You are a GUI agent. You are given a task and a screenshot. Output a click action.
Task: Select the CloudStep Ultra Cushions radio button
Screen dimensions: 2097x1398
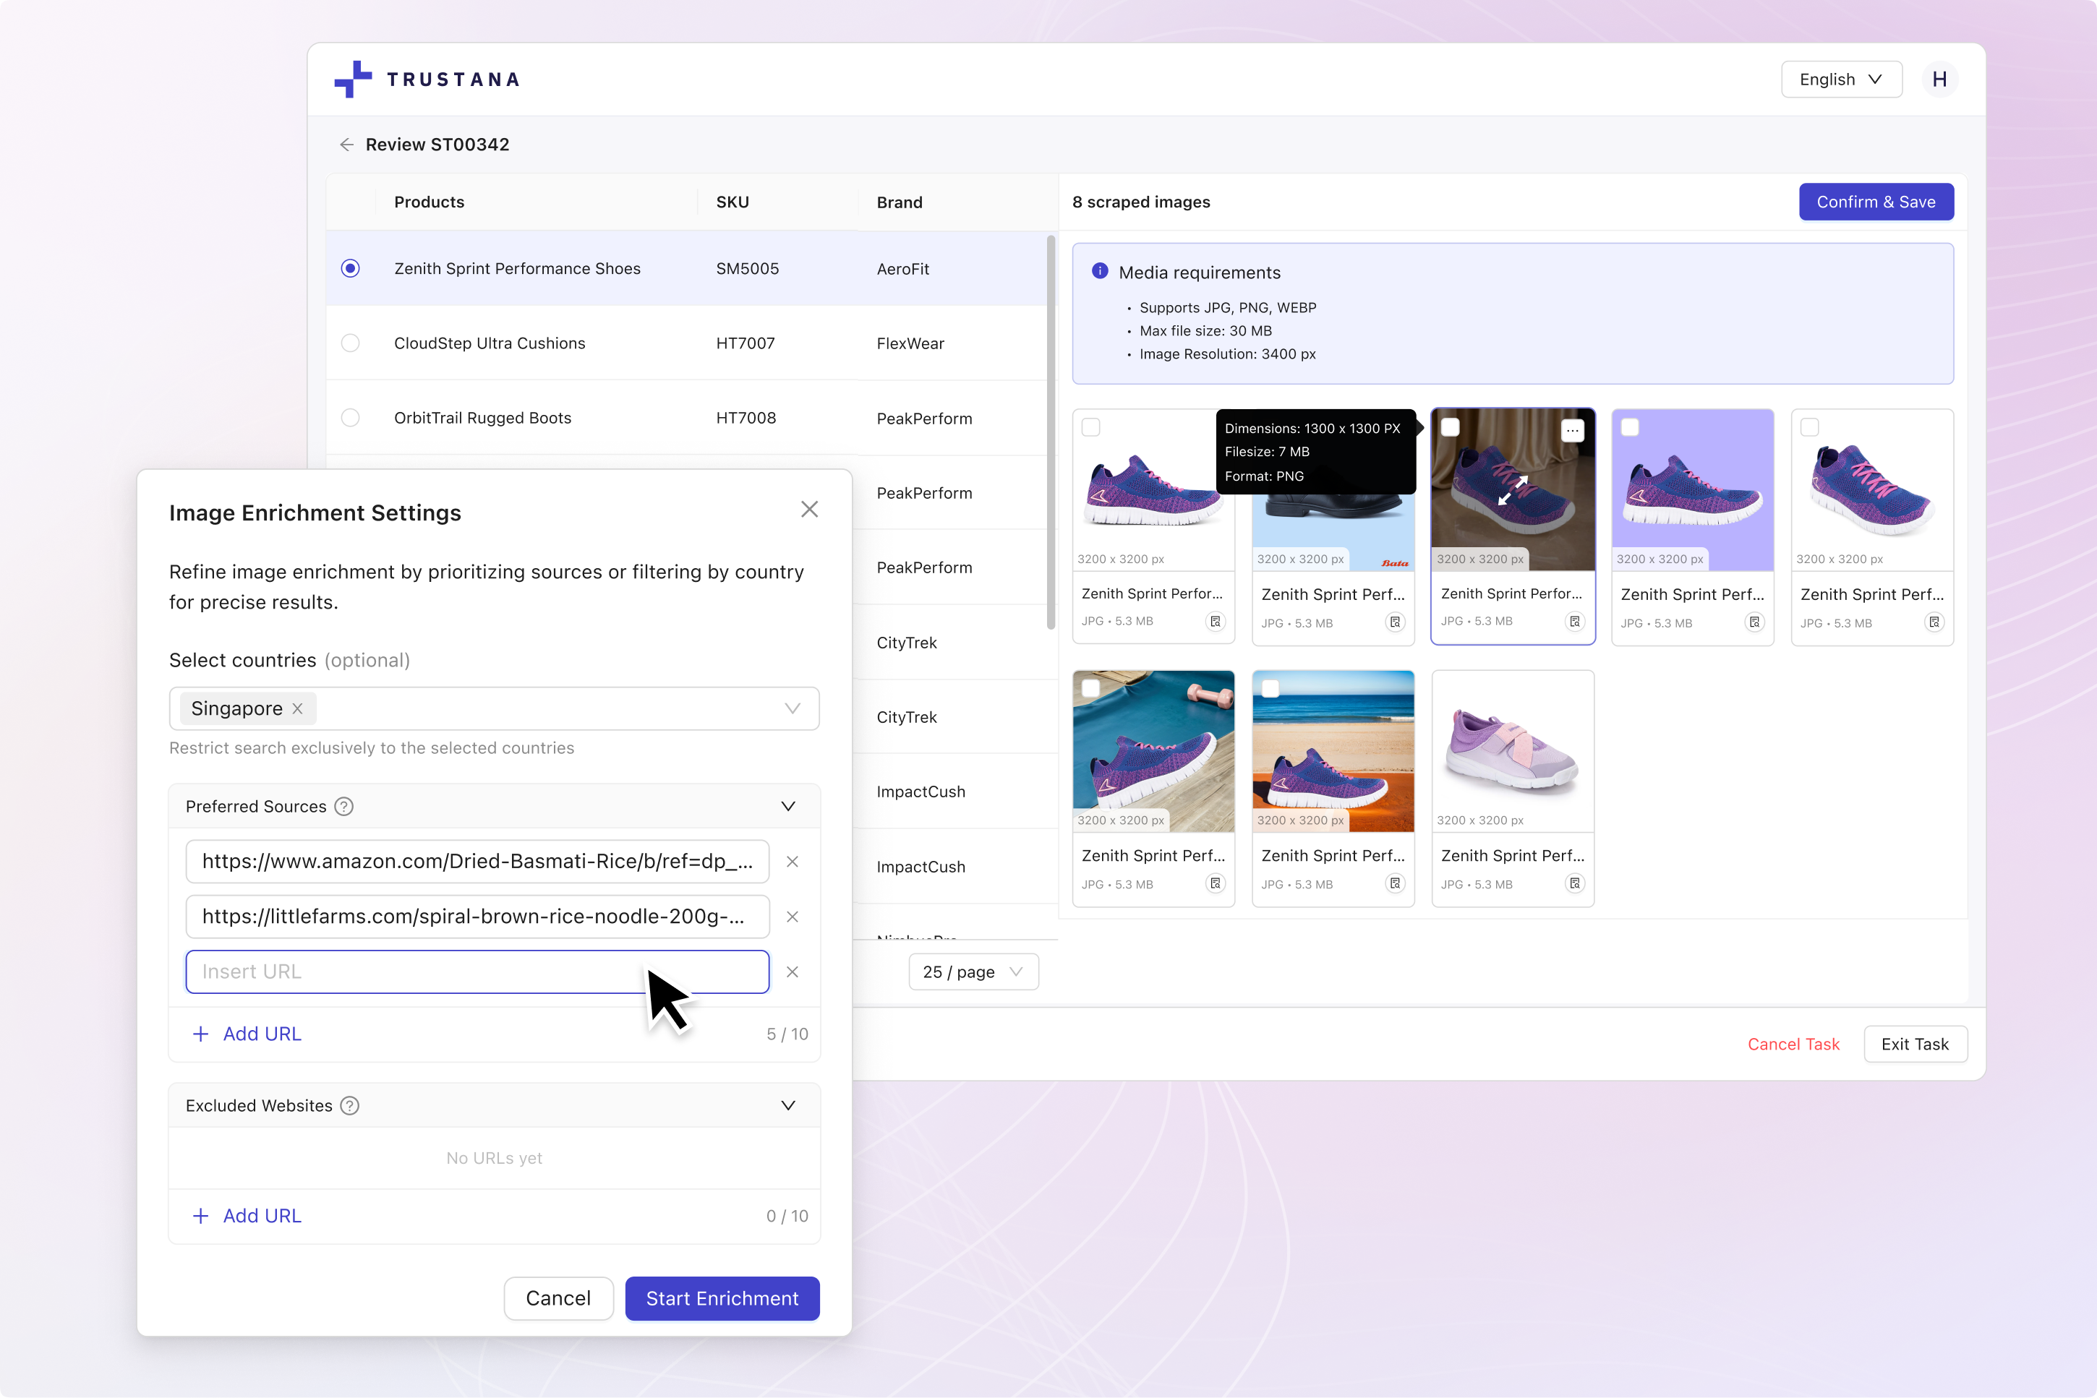351,343
